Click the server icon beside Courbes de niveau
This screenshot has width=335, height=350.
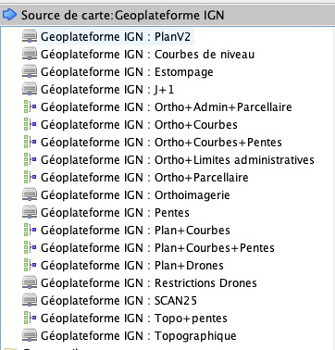(x=30, y=55)
